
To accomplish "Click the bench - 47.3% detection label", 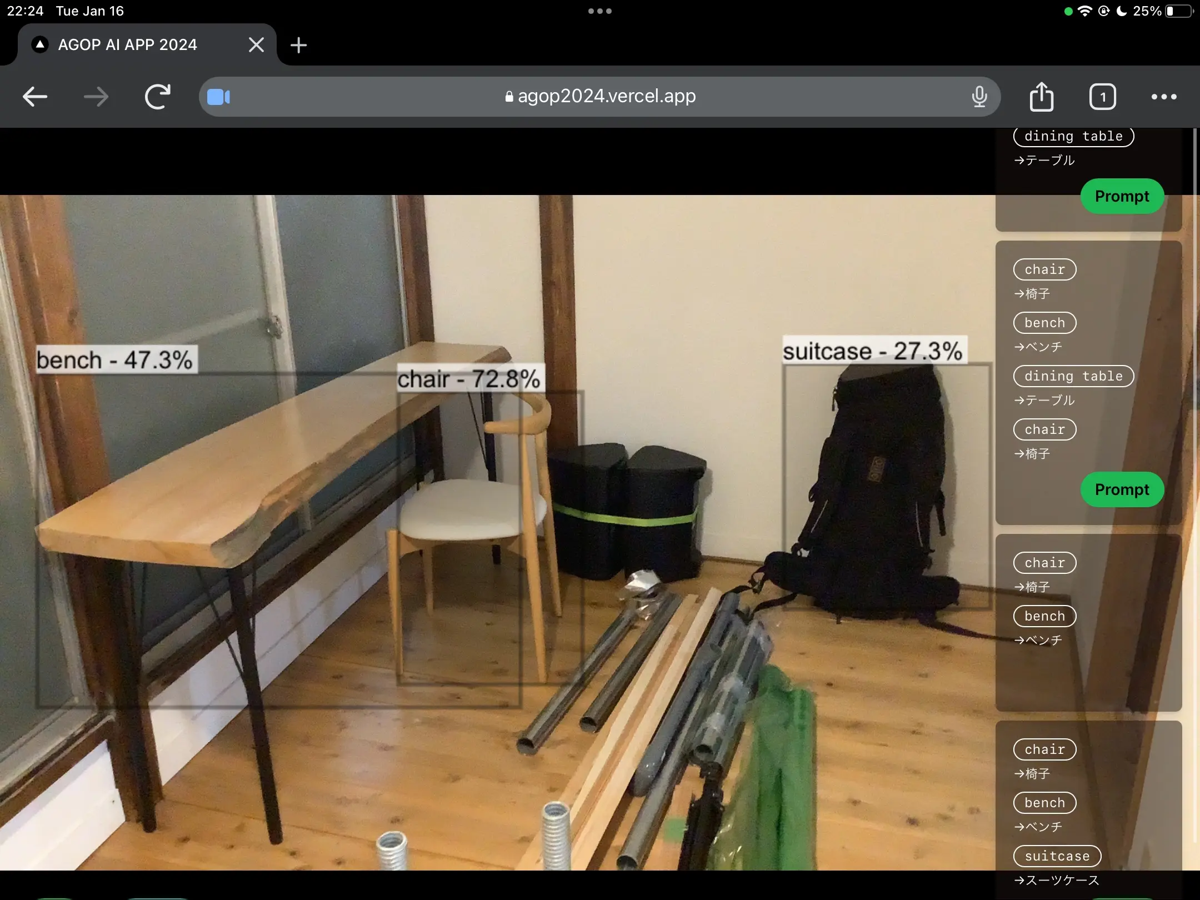I will [115, 359].
